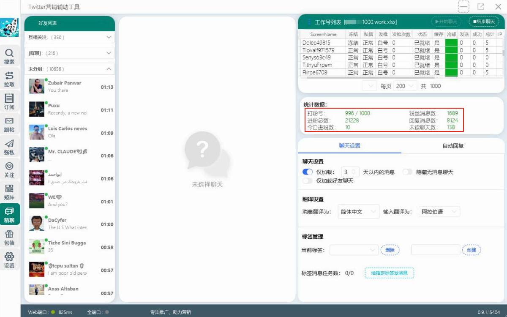The width and height of the screenshot is (507, 317).
Task: Enable the 隐藏无消息聊天 switch
Action: point(407,172)
